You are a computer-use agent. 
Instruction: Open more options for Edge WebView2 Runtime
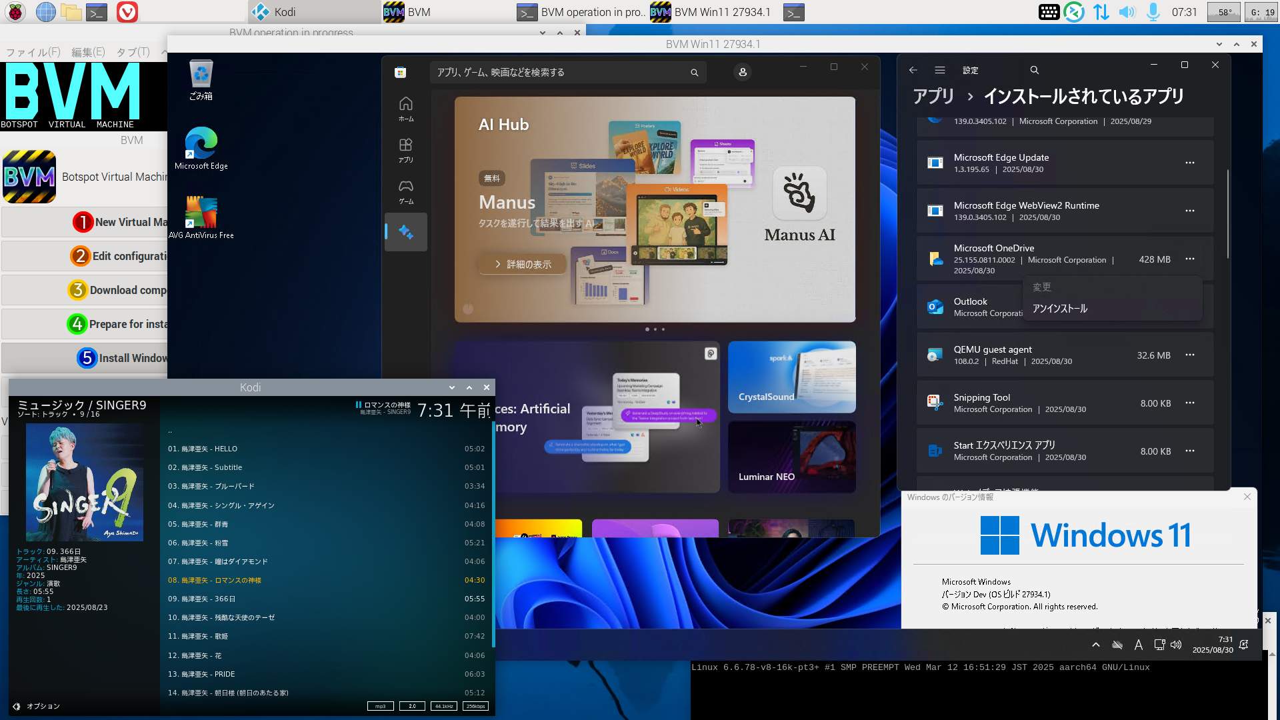pos(1190,211)
